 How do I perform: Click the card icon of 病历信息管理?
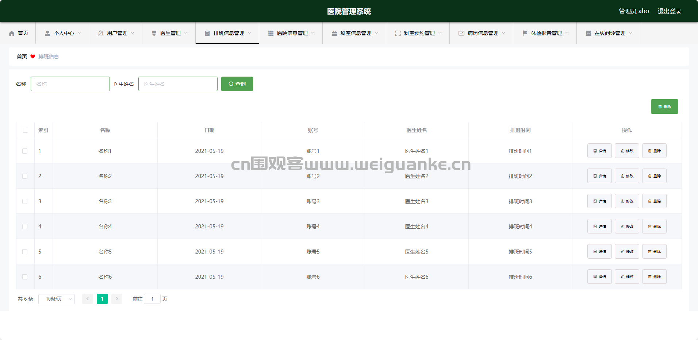coord(461,33)
